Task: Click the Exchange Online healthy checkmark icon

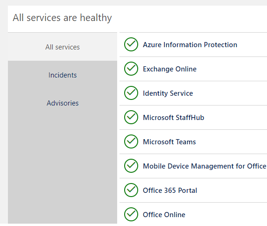Action: [x=131, y=69]
